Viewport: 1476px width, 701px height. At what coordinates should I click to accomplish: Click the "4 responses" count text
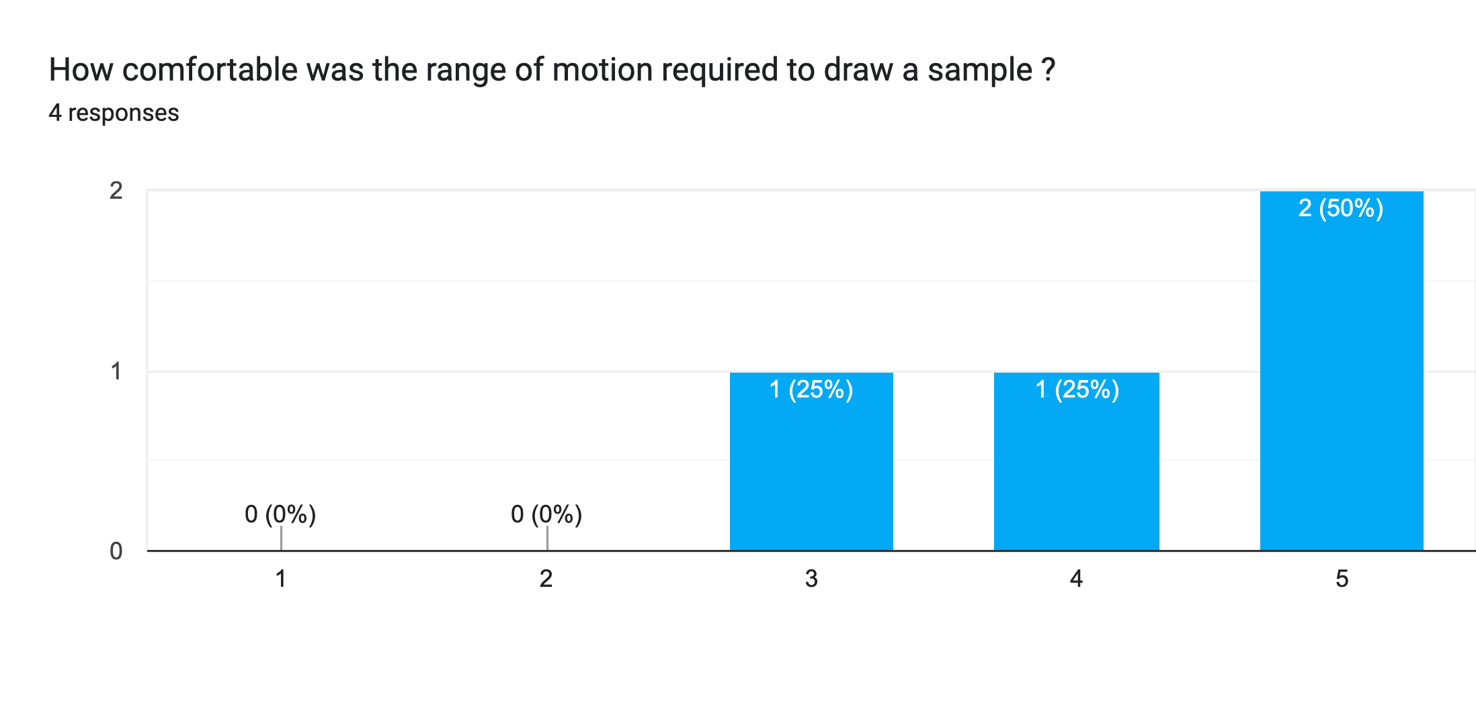[114, 113]
